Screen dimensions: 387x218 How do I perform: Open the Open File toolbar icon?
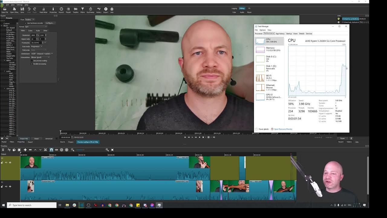5,10
